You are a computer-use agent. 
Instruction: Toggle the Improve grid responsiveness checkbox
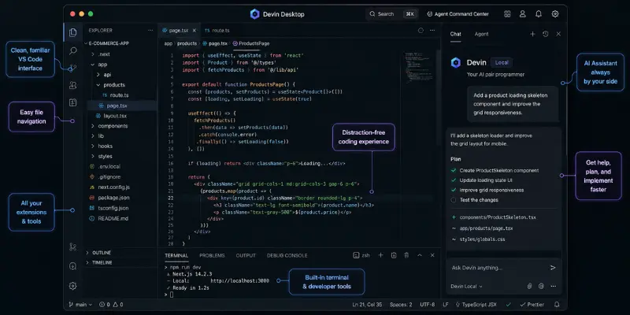(454, 190)
